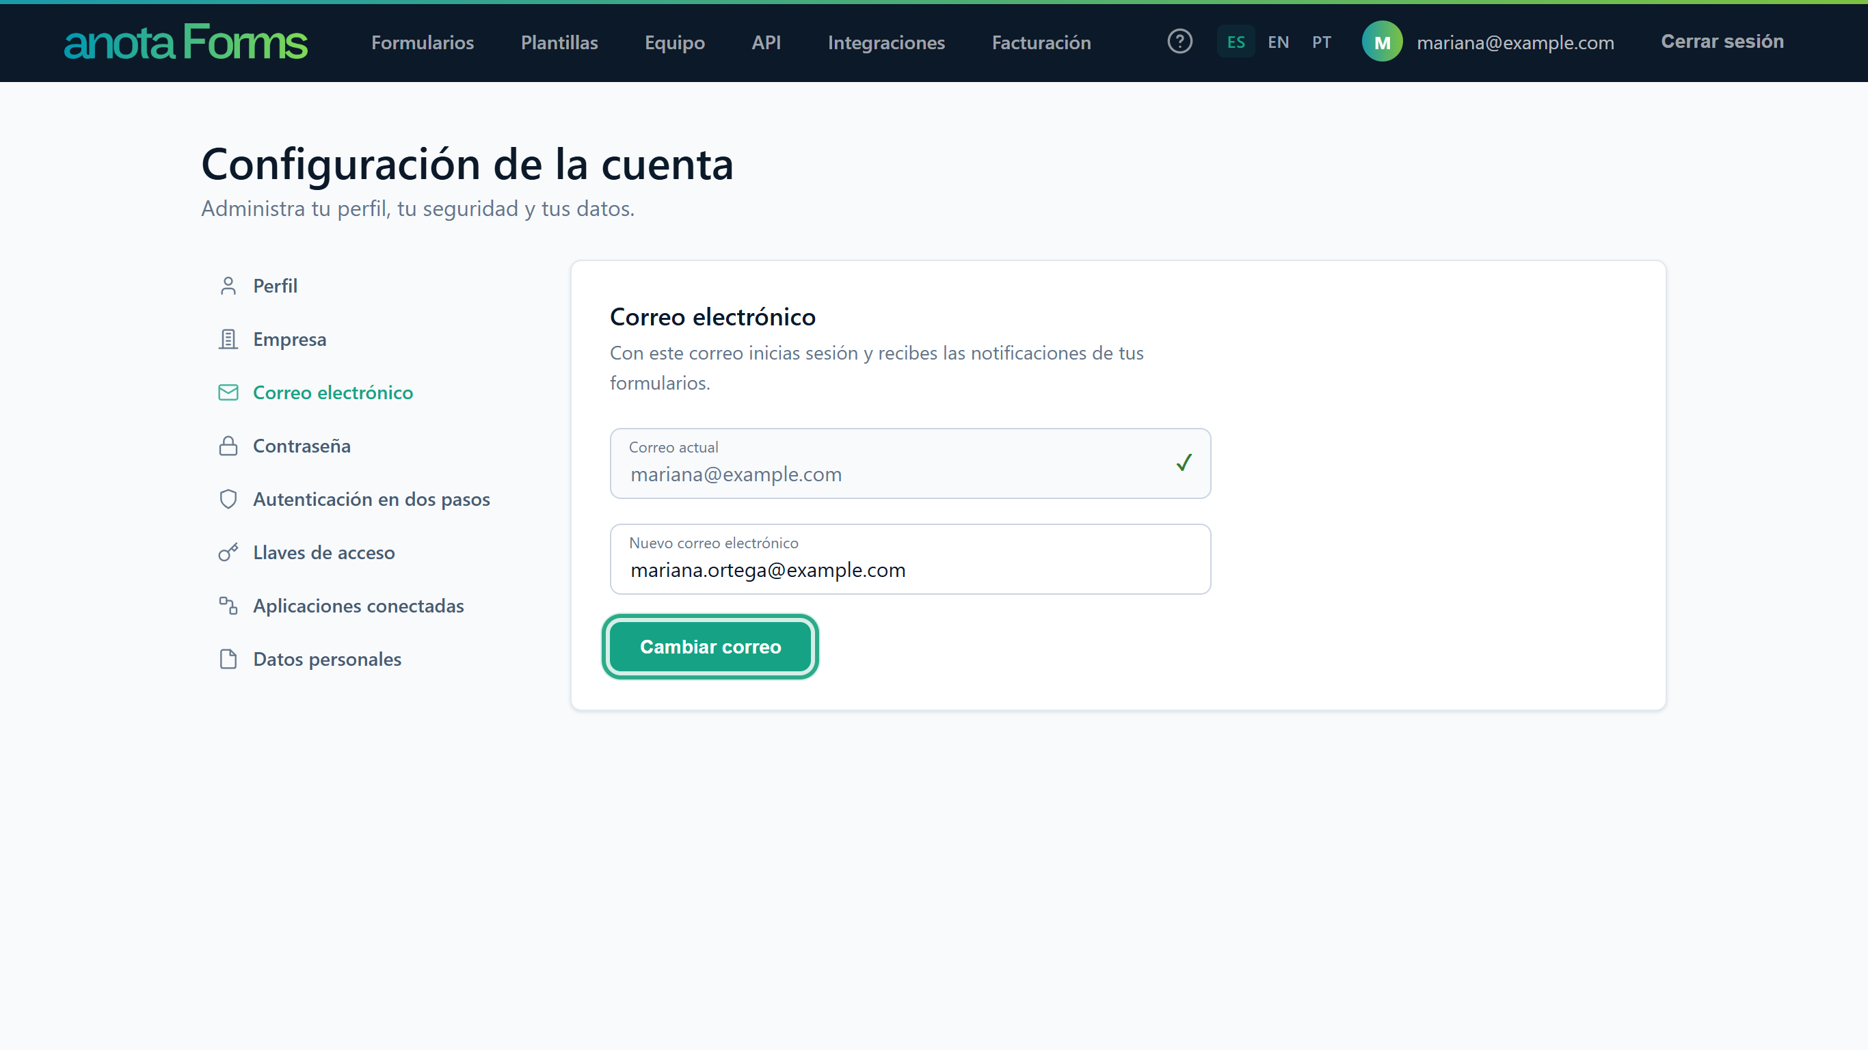Open the Contraseña settings
This screenshot has height=1050, width=1868.
pos(302,446)
